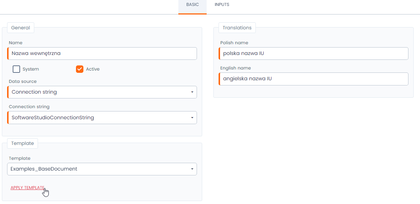420x204 pixels.
Task: Click the Template section legend header
Action: tap(22, 143)
